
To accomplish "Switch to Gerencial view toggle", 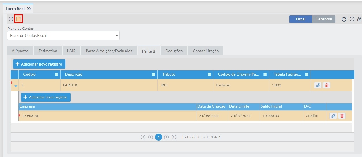I will coord(324,19).
